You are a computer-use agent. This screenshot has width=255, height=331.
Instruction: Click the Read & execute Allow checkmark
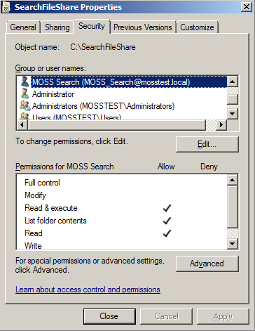click(x=167, y=208)
